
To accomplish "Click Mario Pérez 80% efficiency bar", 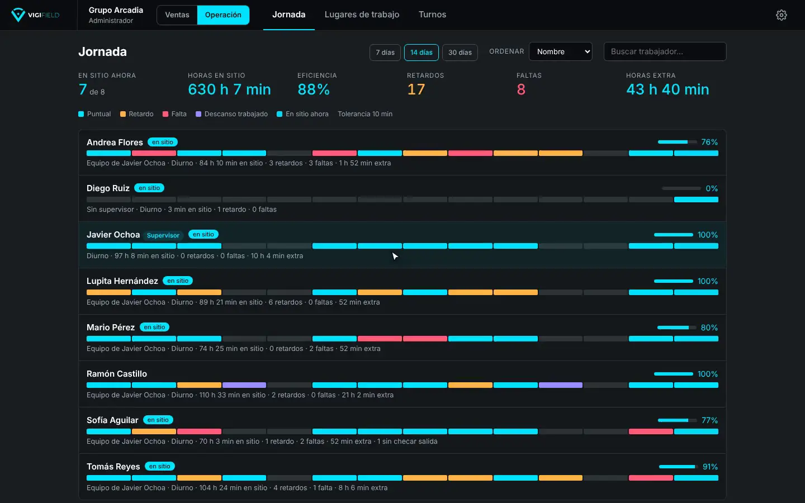I will (x=677, y=328).
